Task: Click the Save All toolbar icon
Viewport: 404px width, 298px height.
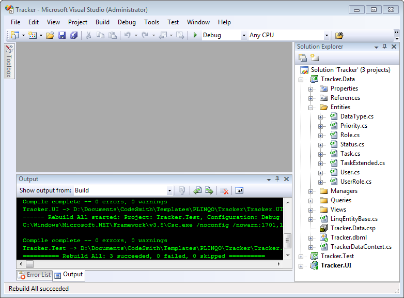Action: click(x=74, y=35)
